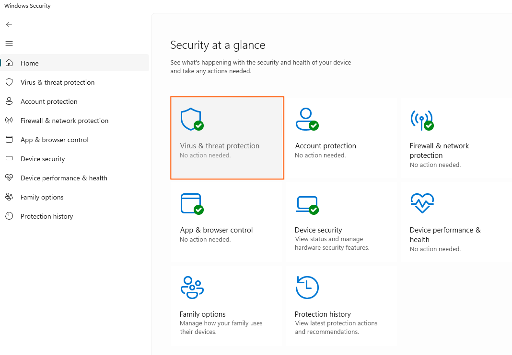Click the Virus & threat protection tile title

pyautogui.click(x=220, y=146)
